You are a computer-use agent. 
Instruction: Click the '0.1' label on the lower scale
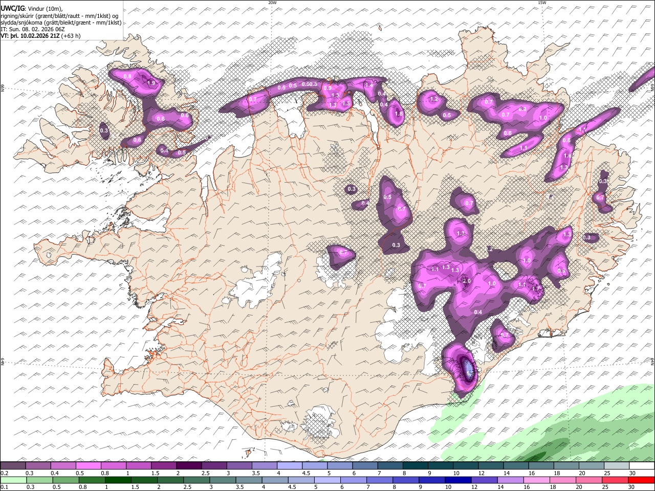tap(4, 487)
